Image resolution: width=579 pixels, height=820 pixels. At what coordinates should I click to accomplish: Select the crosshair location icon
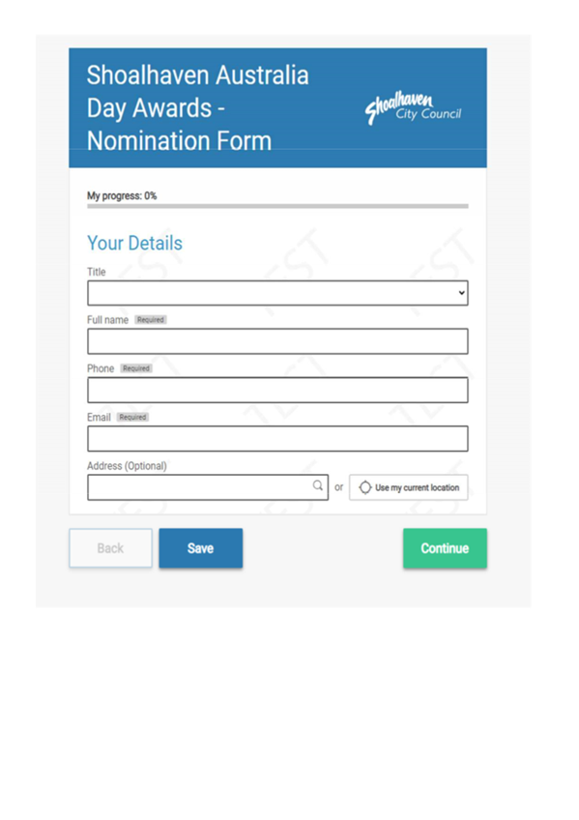click(365, 487)
